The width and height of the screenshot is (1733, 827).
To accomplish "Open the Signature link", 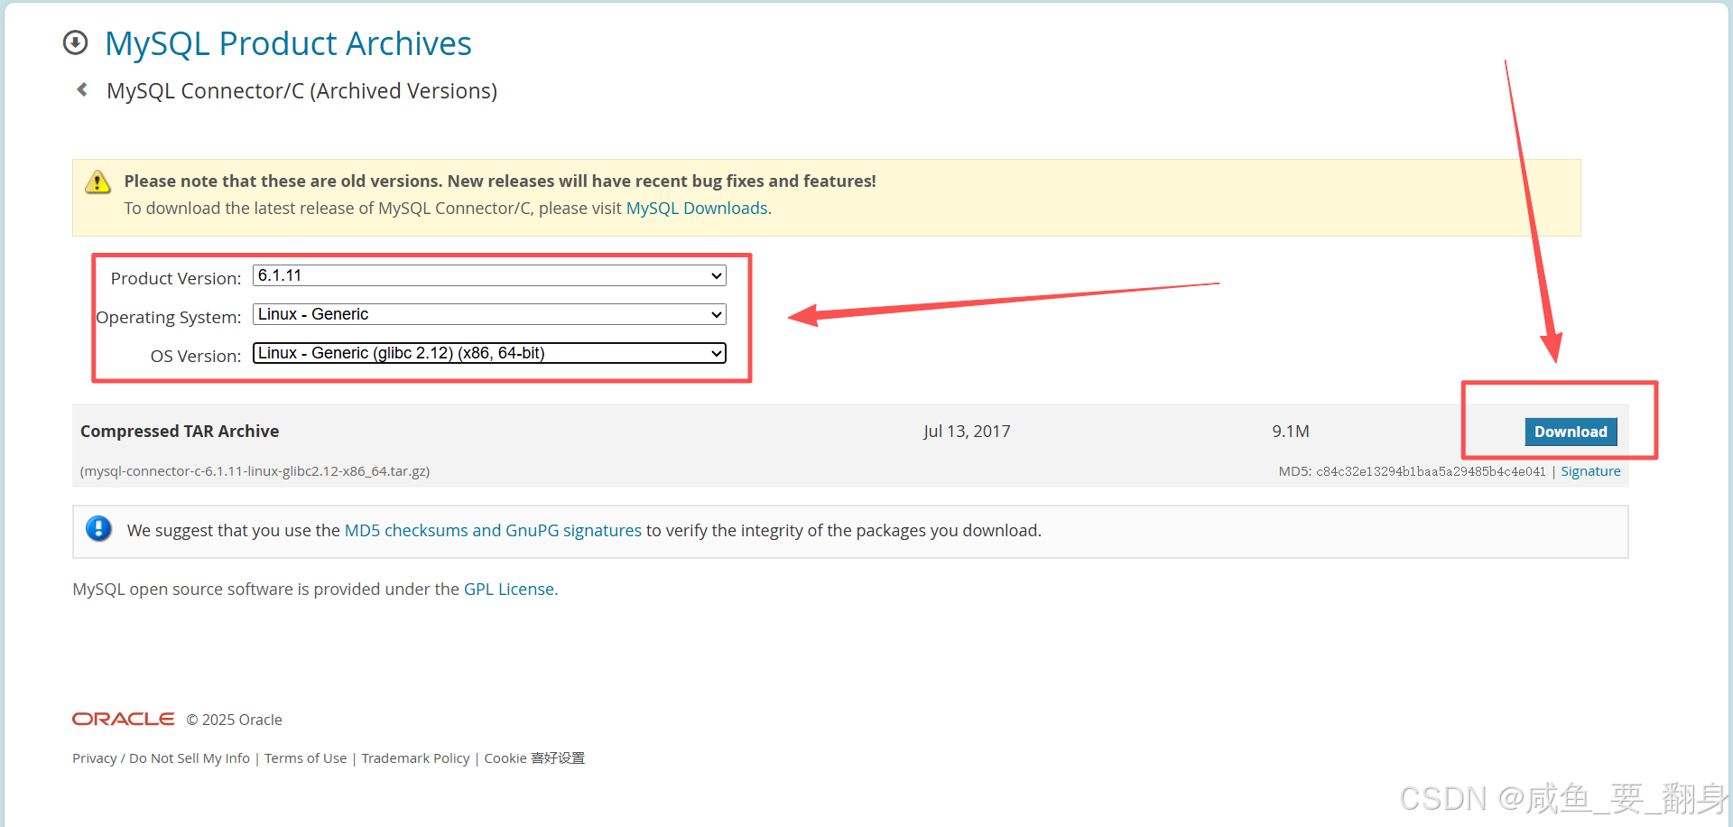I will click(x=1590, y=471).
